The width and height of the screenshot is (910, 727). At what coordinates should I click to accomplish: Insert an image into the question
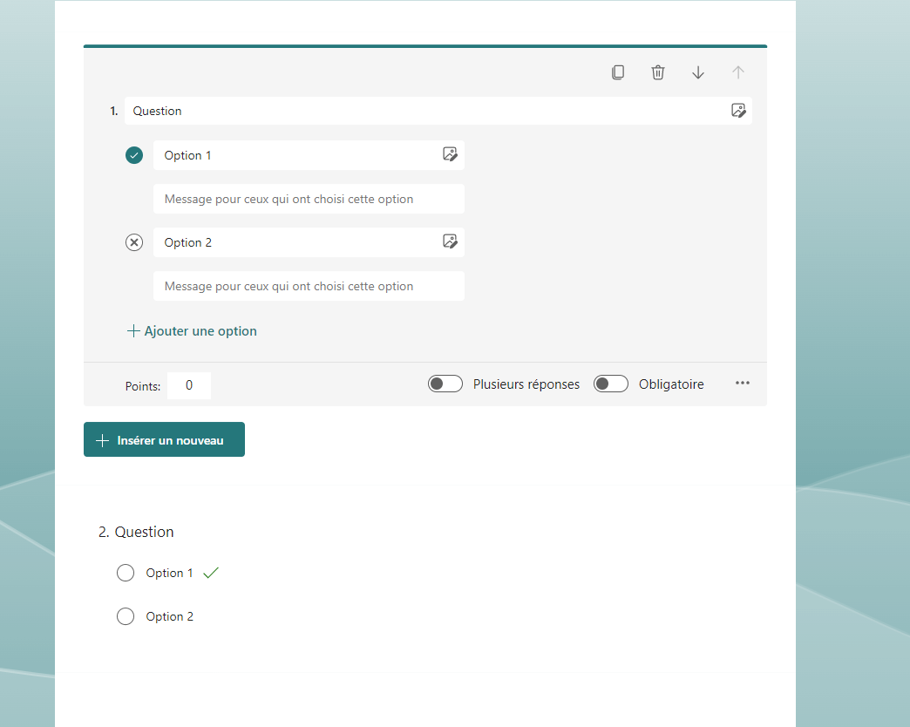coord(738,111)
